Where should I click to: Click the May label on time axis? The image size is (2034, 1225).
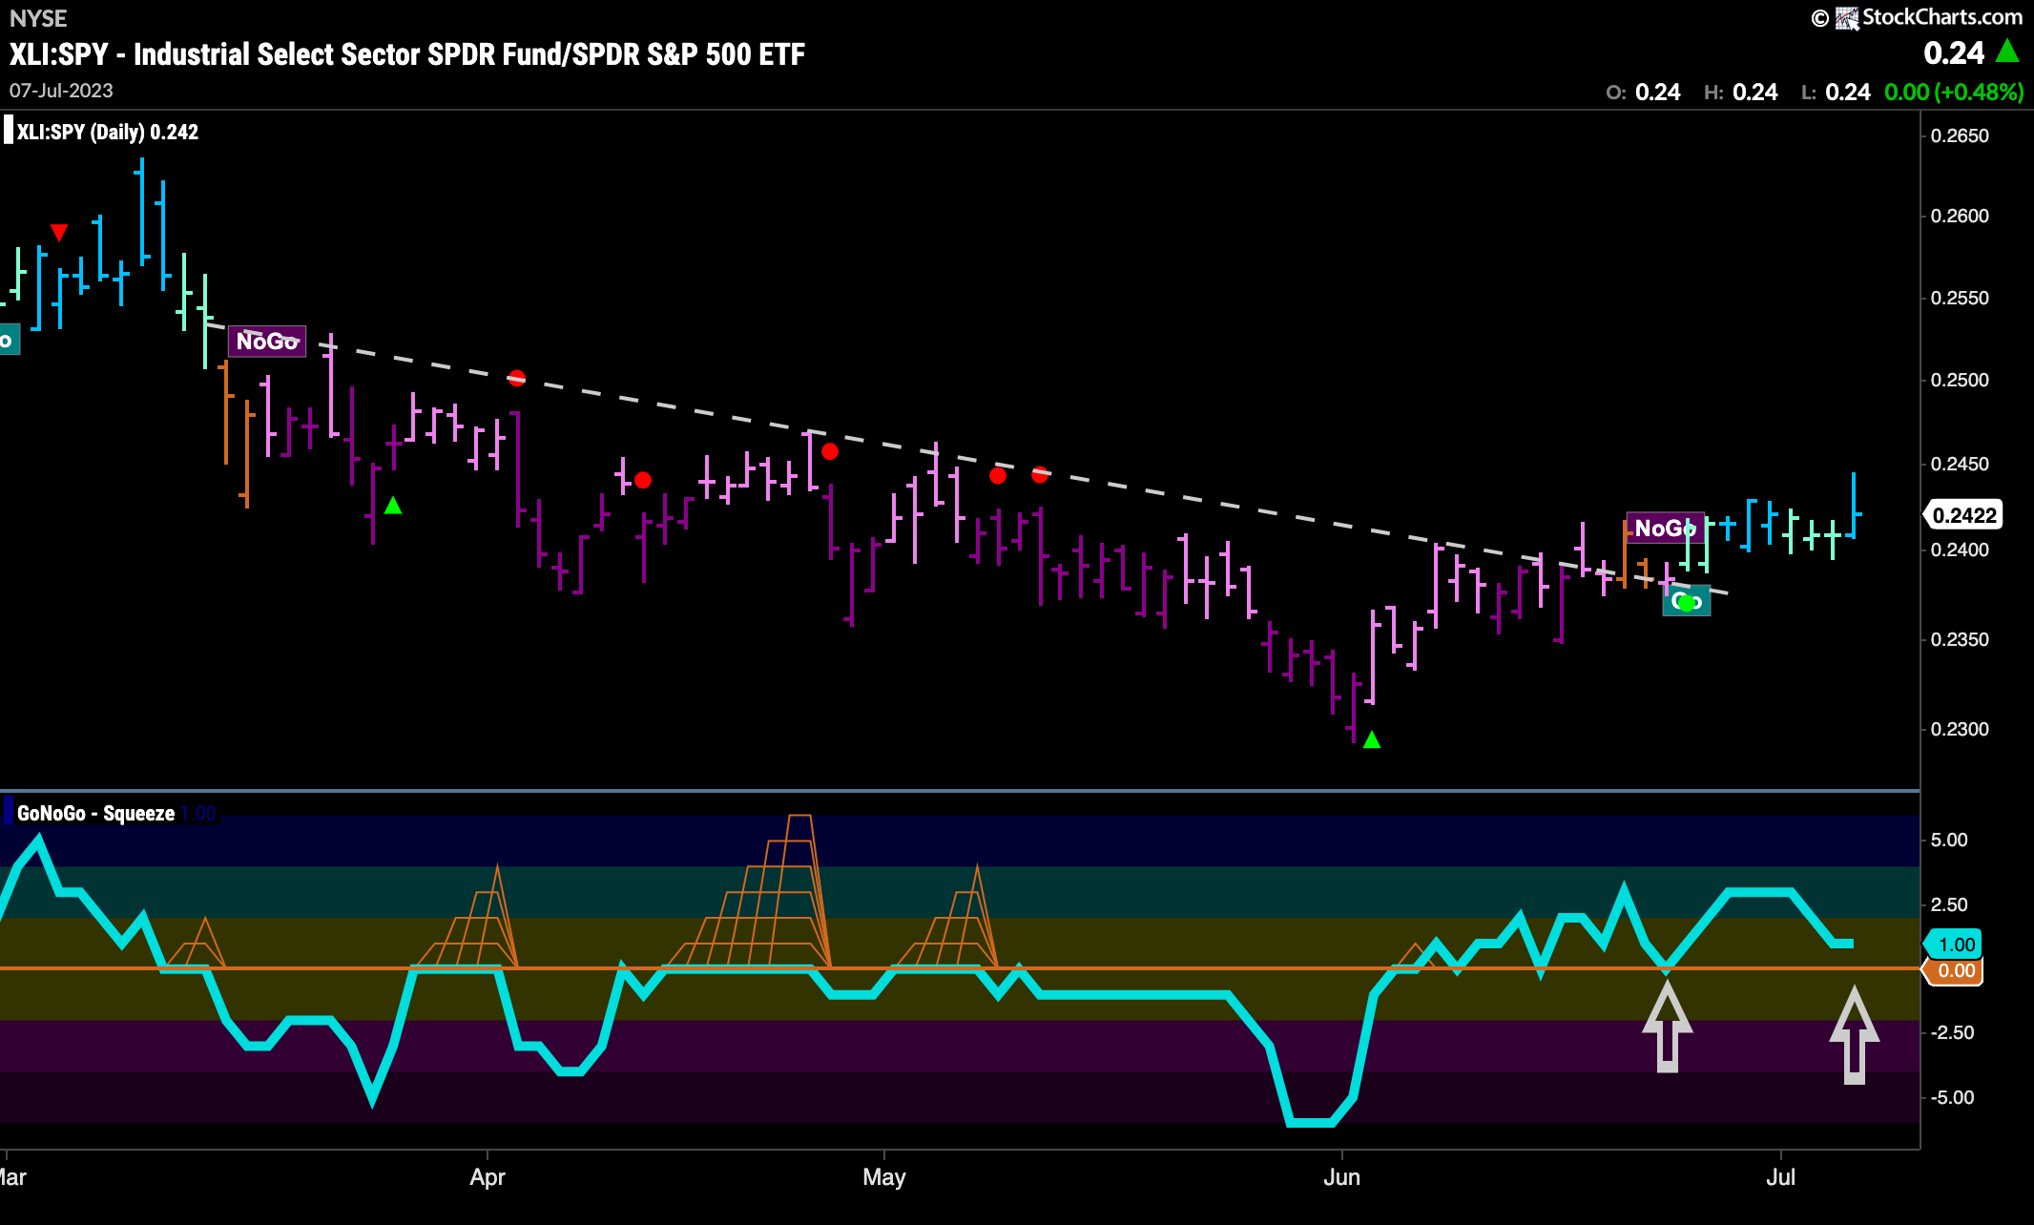pyautogui.click(x=884, y=1176)
